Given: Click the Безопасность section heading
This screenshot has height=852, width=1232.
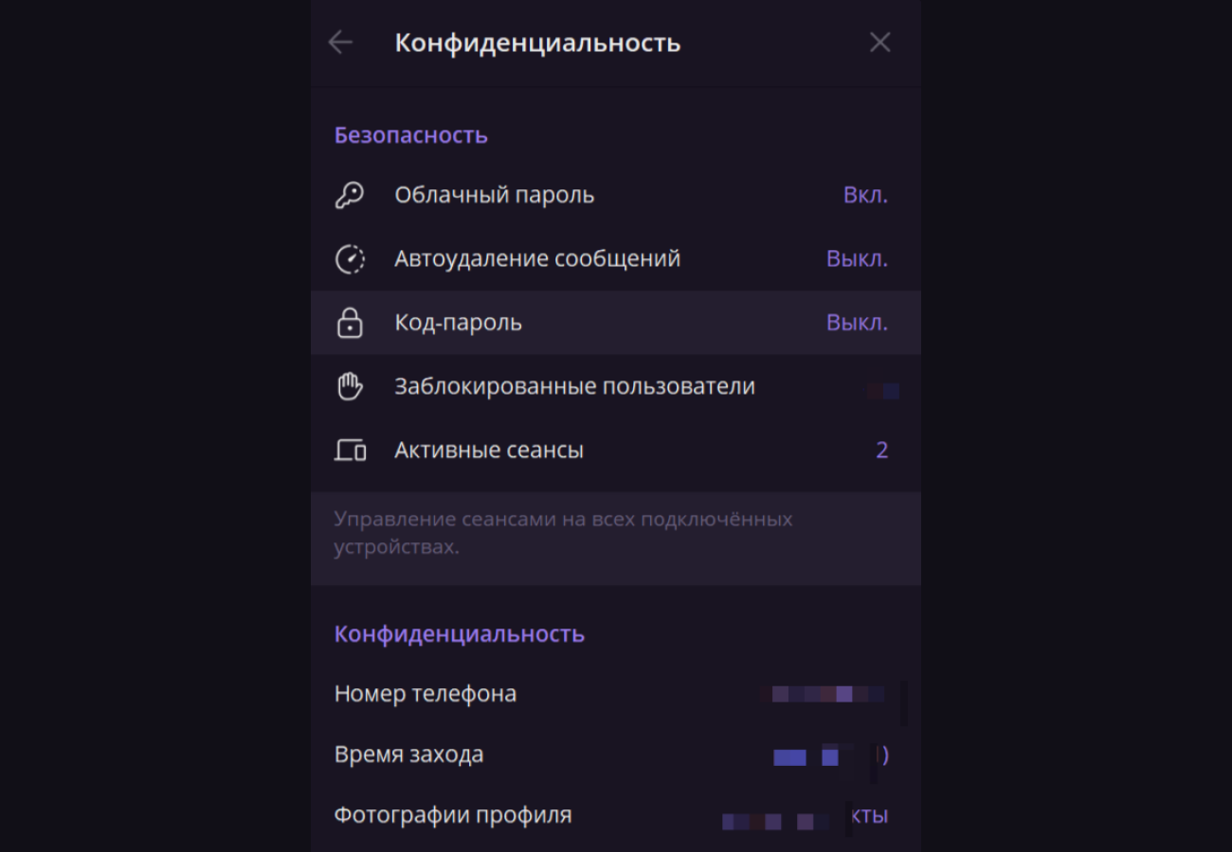Looking at the screenshot, I should click(411, 135).
